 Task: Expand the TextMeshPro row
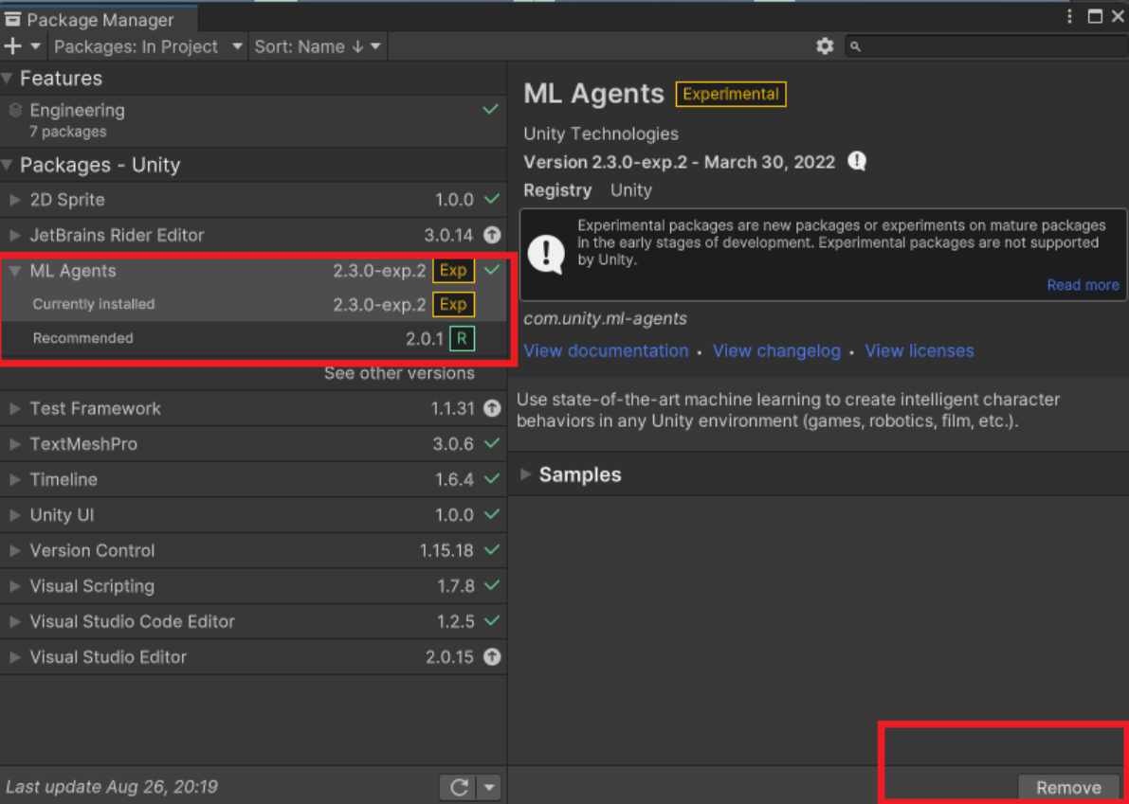pos(14,444)
